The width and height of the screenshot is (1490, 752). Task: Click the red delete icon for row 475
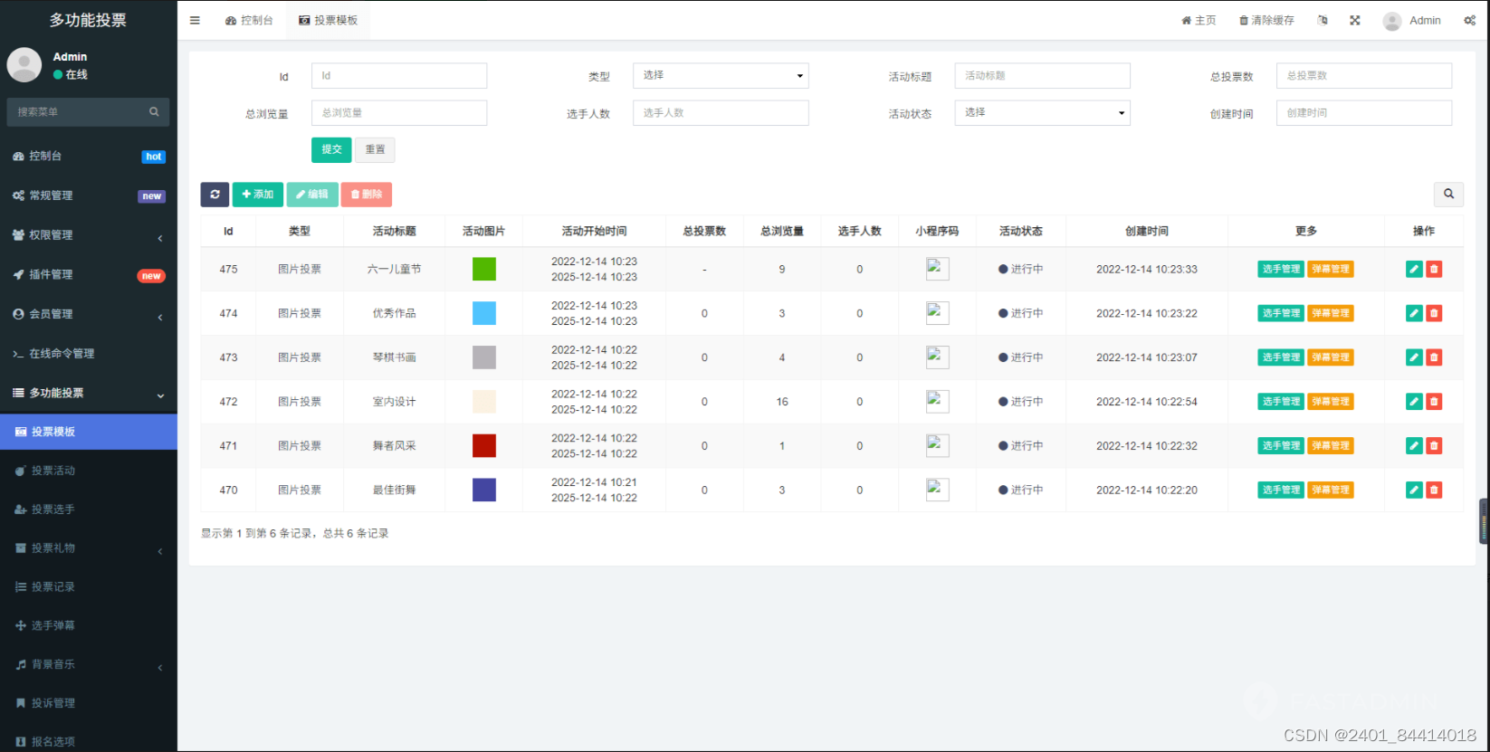[1434, 269]
